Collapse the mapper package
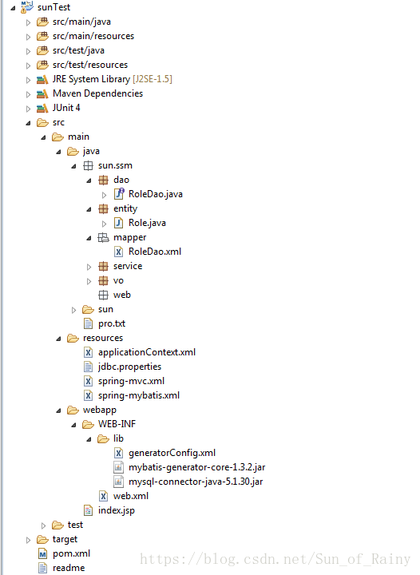 point(89,238)
